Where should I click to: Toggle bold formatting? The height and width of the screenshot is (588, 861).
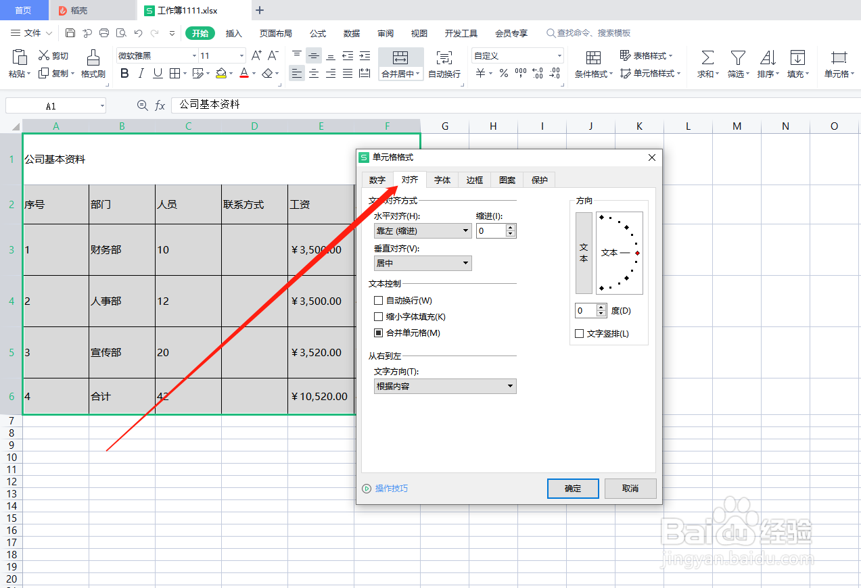click(124, 73)
